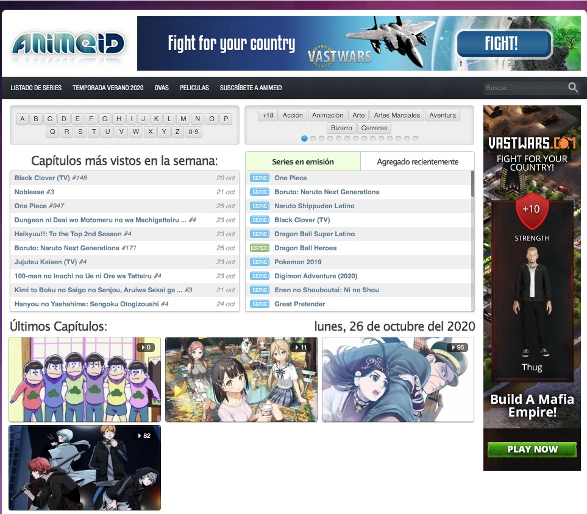Image resolution: width=587 pixels, height=514 pixels.
Task: Open OVAS menu item
Action: point(162,88)
